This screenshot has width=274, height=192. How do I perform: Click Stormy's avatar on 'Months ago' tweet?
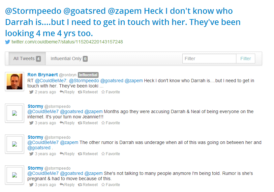[15, 113]
